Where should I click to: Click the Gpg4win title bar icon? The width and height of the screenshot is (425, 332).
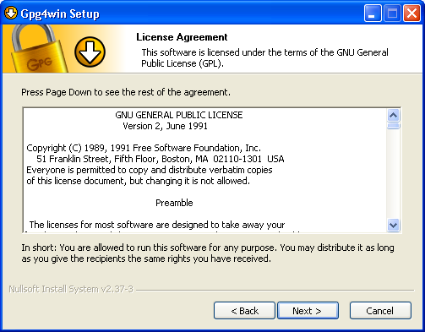click(x=11, y=13)
